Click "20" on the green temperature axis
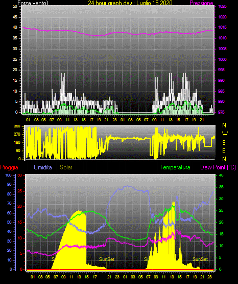The height and width of the screenshot is (284, 238). [221, 222]
